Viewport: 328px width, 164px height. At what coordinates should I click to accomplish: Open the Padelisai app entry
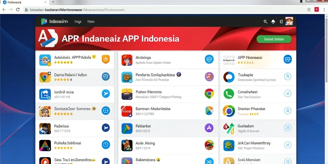(75, 128)
